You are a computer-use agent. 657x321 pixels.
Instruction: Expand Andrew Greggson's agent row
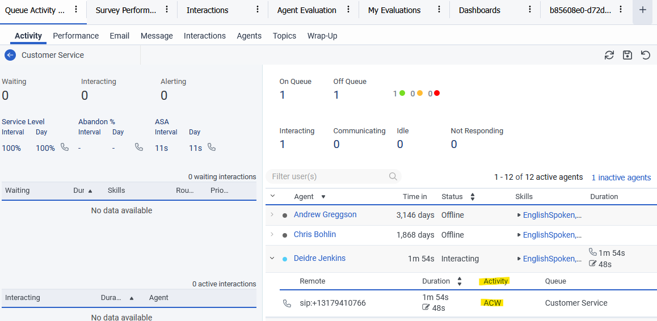point(272,215)
